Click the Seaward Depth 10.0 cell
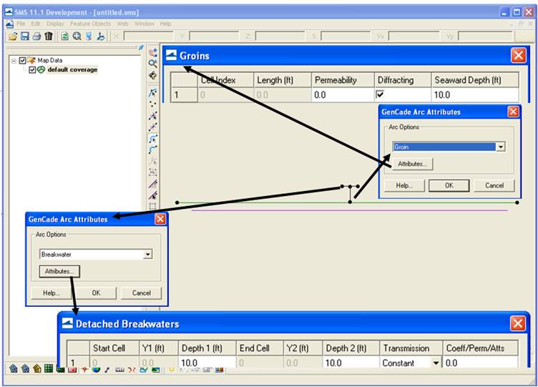Screen dimensions: 538x387 point(475,94)
